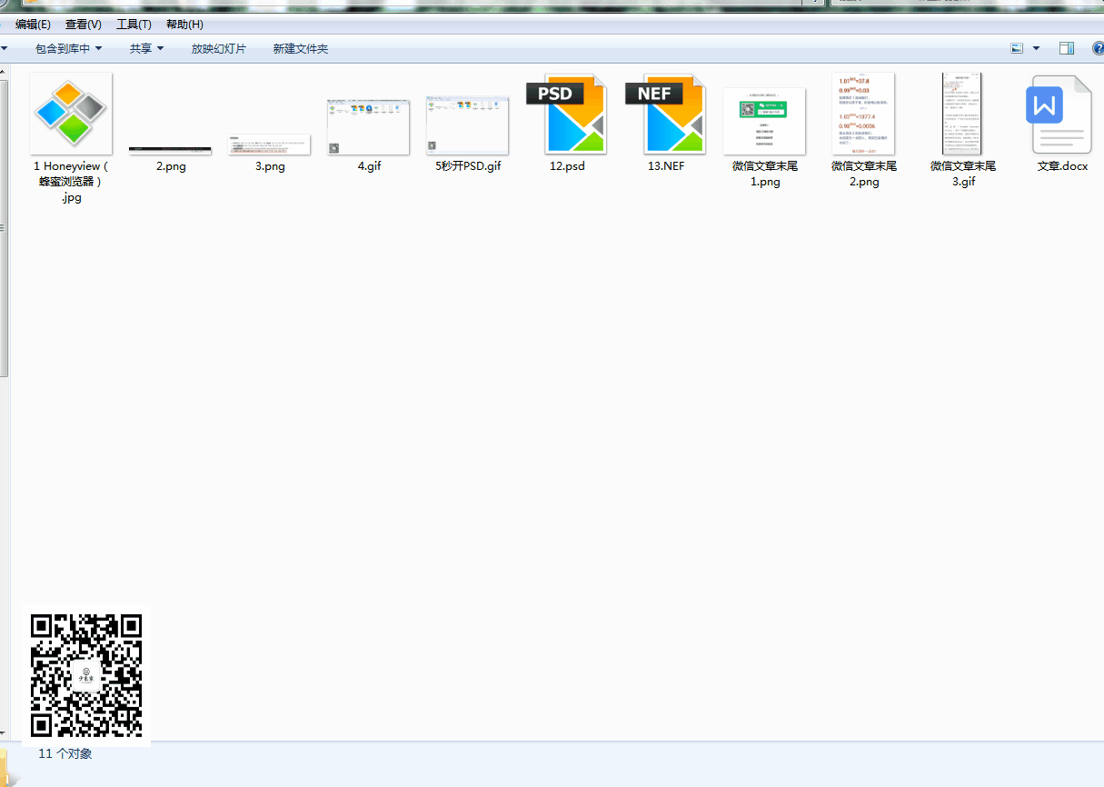Click the change view icon
Screen dimensions: 1104x787
tap(1018, 48)
